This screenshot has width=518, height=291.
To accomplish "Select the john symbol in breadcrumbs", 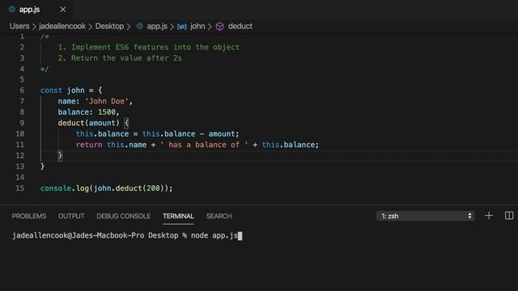I will pos(197,26).
